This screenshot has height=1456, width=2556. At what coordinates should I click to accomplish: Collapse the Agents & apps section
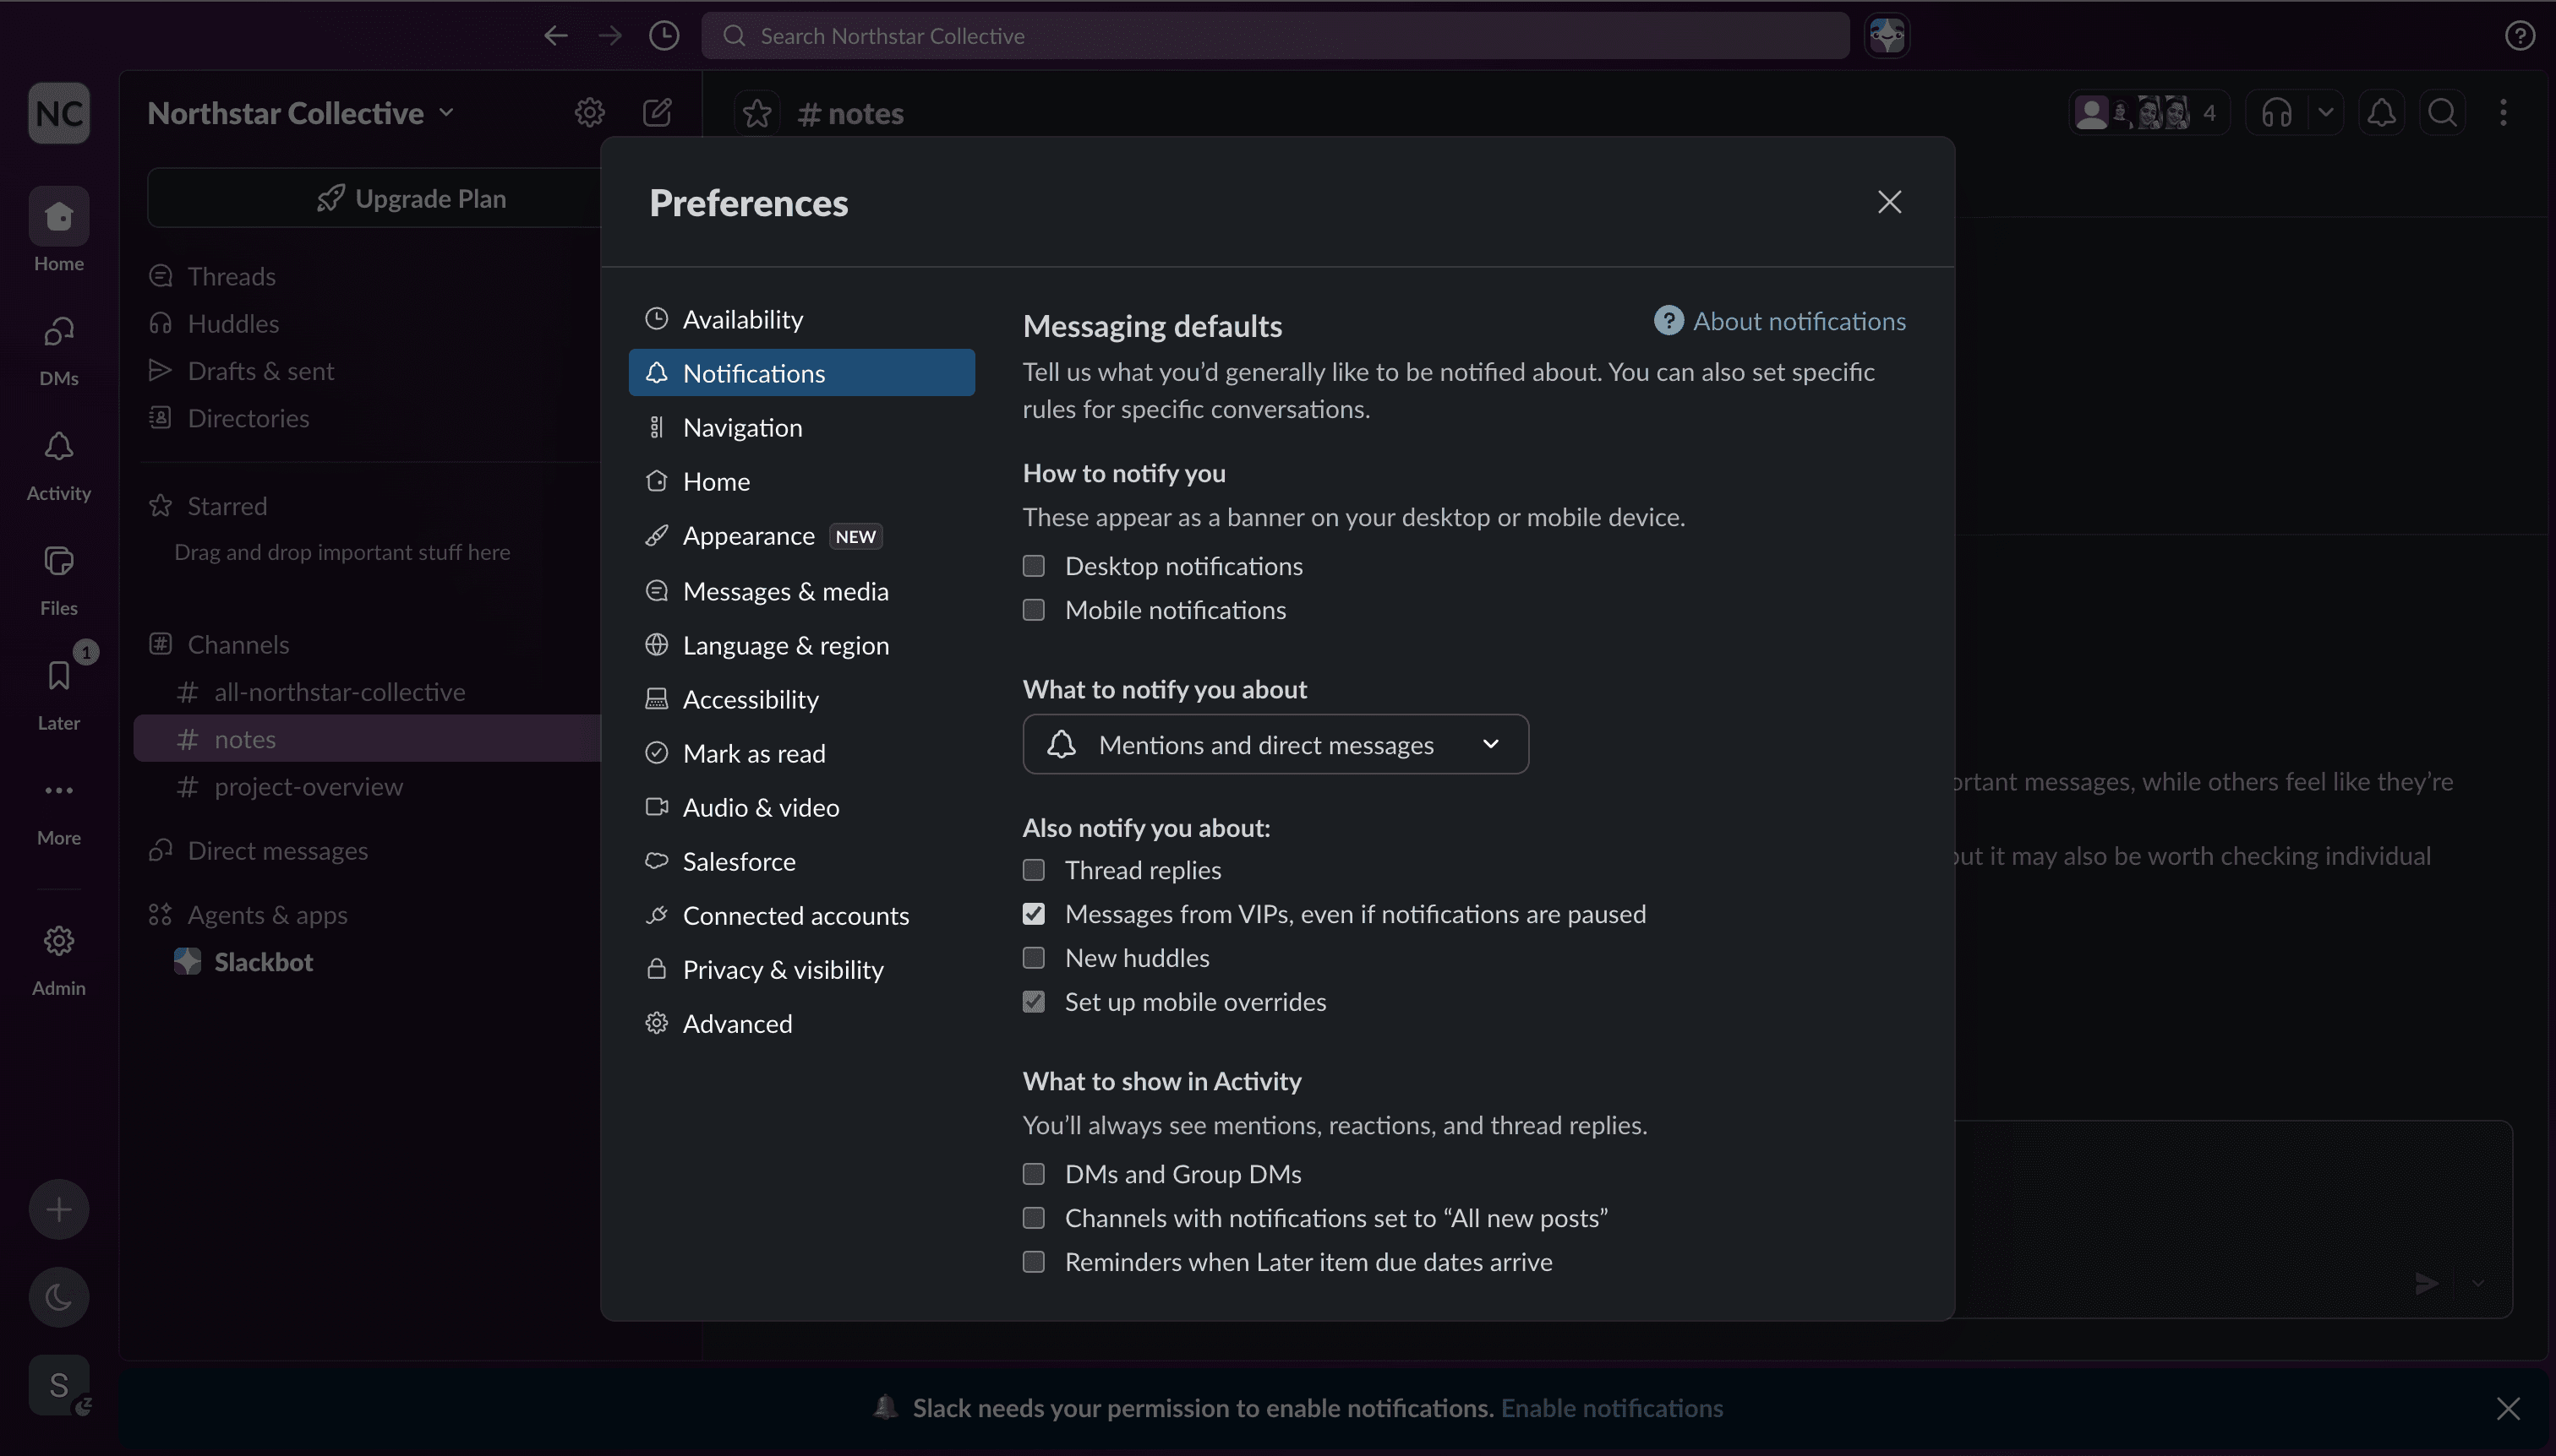pos(267,915)
